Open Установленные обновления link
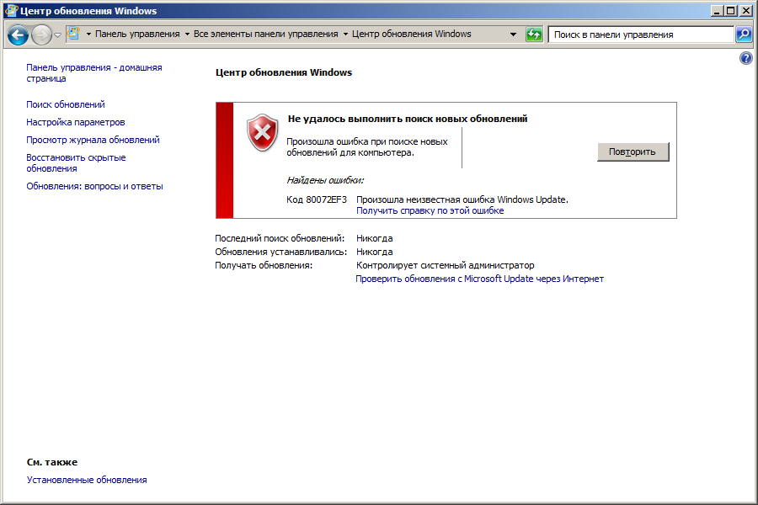 87,480
